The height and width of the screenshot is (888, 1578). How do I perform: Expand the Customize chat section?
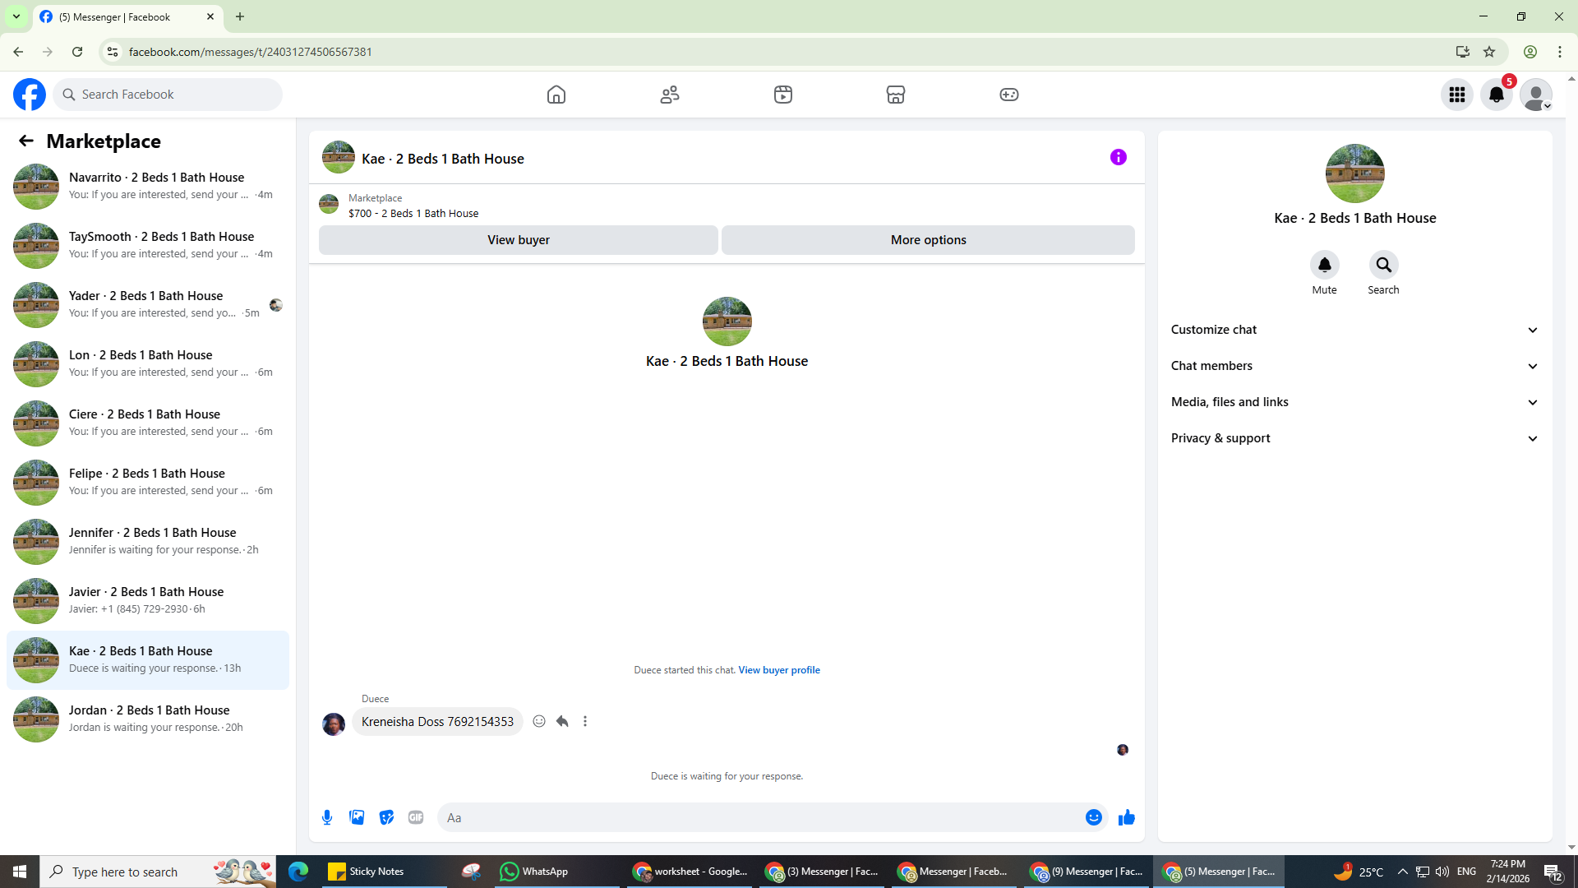coord(1354,330)
